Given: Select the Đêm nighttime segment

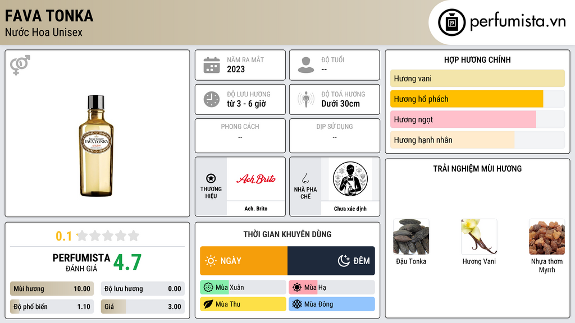Looking at the screenshot, I should [331, 261].
